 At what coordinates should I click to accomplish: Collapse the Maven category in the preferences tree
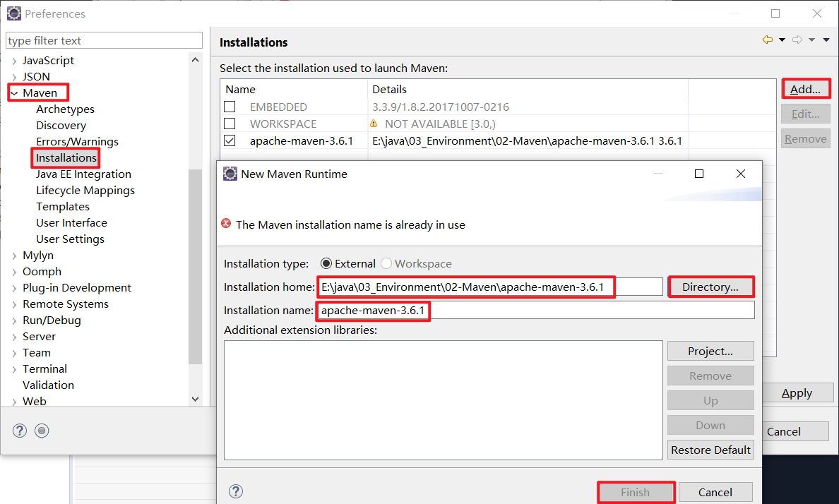click(x=16, y=92)
